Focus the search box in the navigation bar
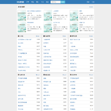This screenshot has height=111, width=111. tap(55, 2)
